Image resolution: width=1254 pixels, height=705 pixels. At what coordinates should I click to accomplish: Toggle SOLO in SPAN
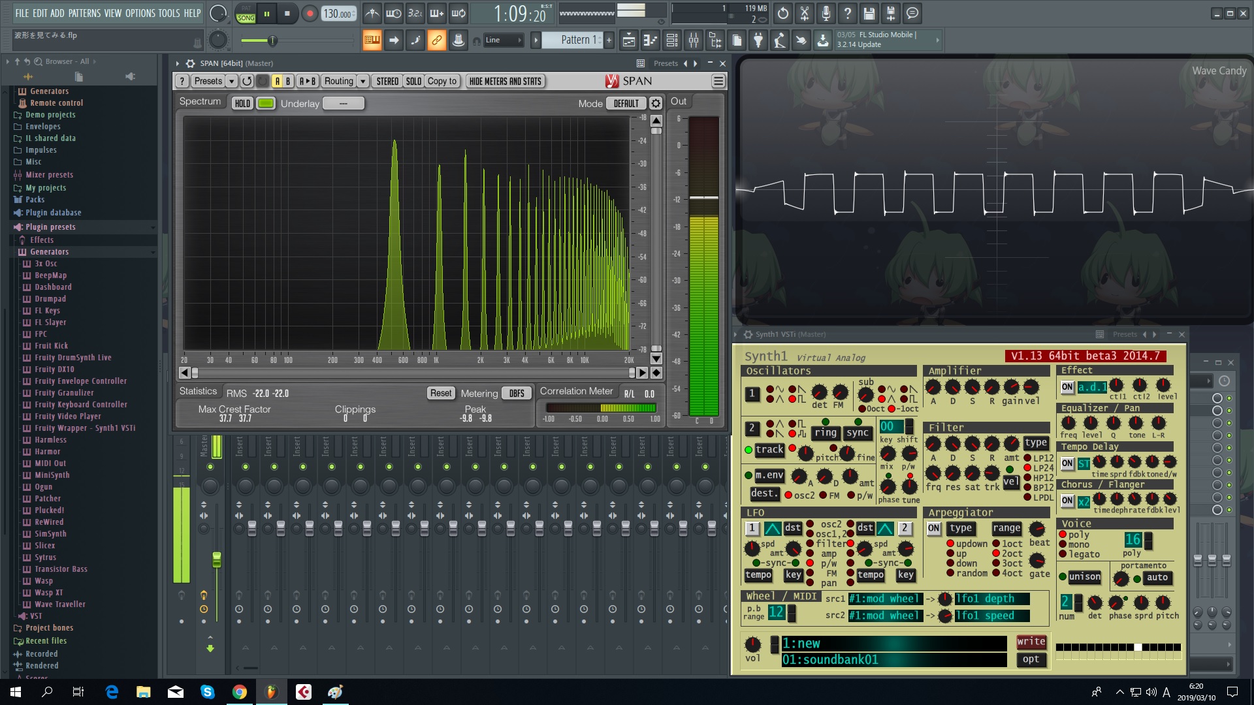click(x=413, y=81)
